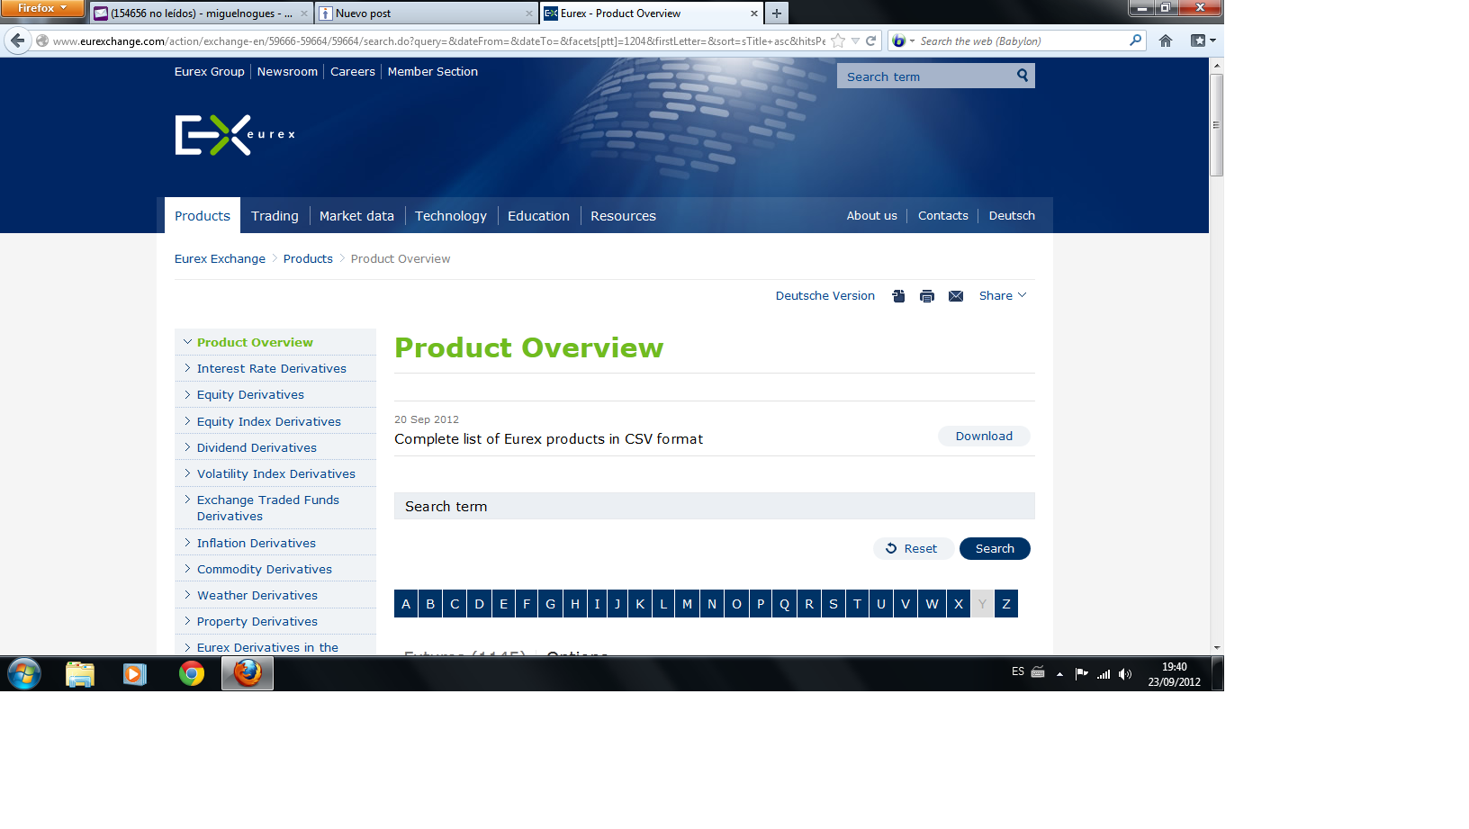Click the Firefox taskbar icon
The height and width of the screenshot is (829, 1469).
coord(248,673)
